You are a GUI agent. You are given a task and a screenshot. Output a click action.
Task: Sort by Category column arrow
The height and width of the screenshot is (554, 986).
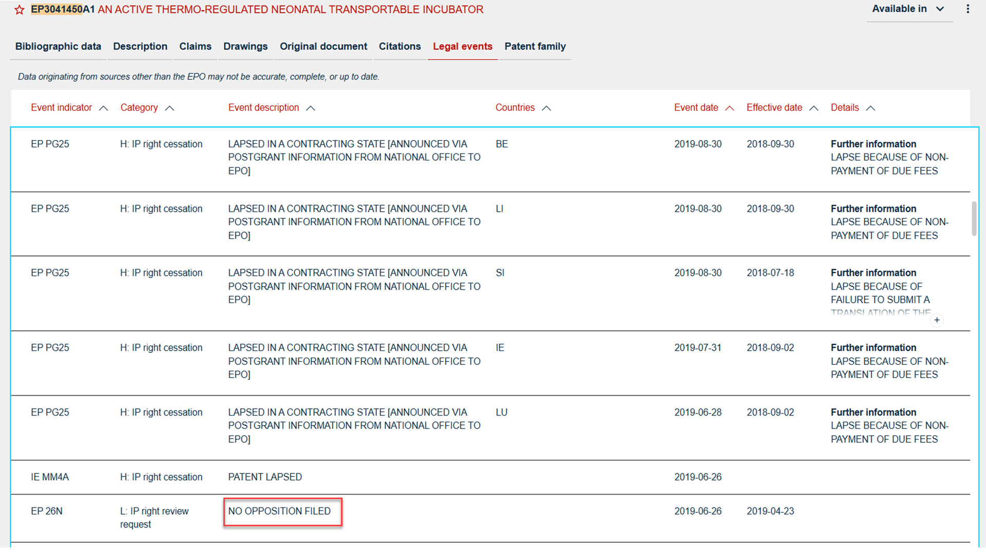pyautogui.click(x=169, y=108)
